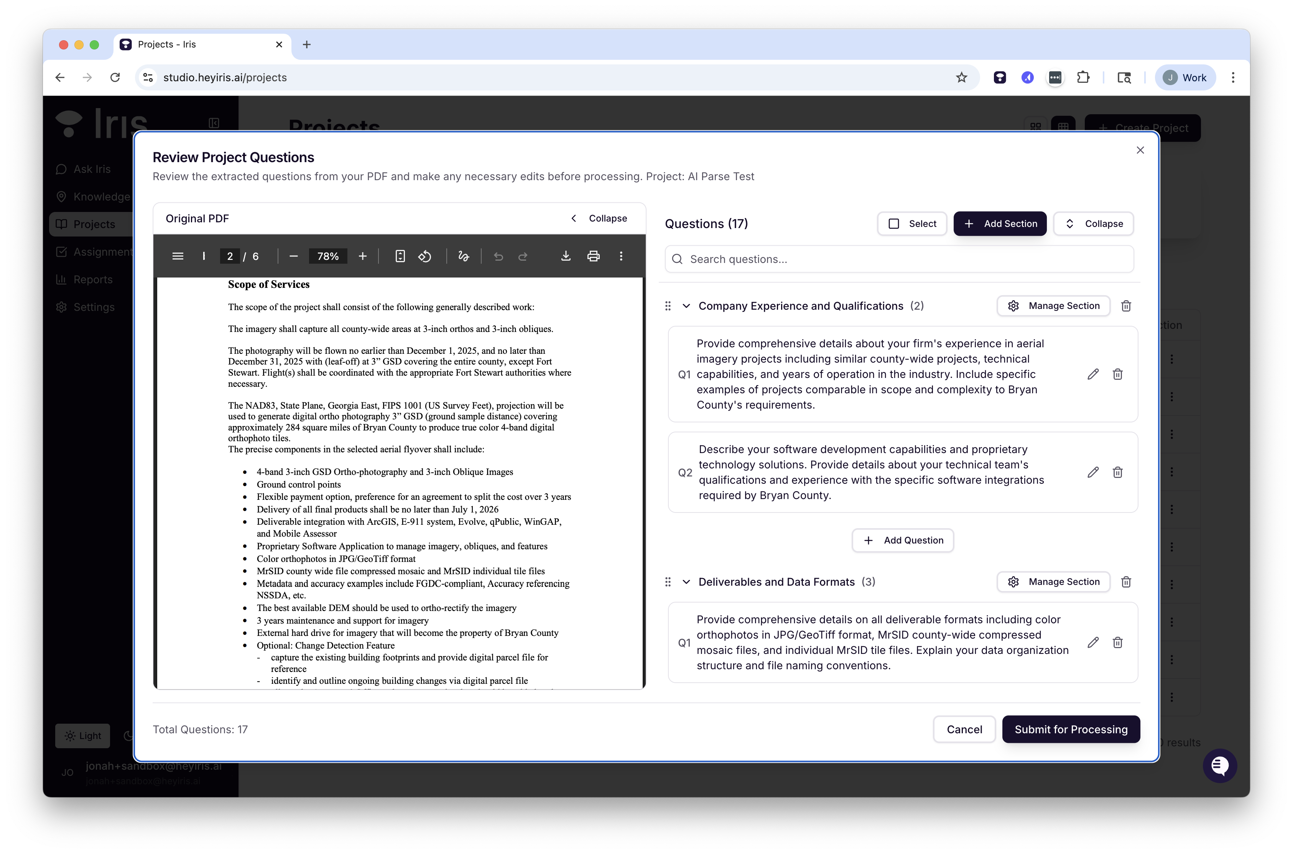The width and height of the screenshot is (1293, 854).
Task: Delete Q2 about software development capabilities
Action: pyautogui.click(x=1117, y=472)
